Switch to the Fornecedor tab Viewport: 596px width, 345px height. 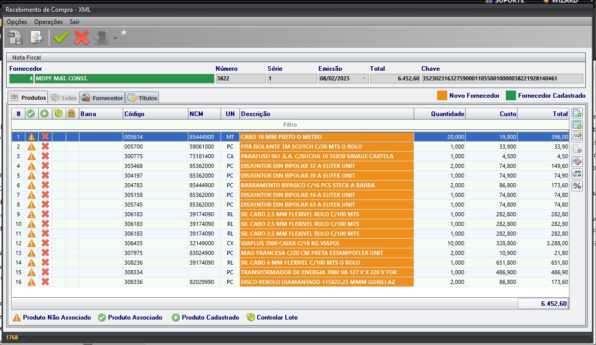[102, 98]
